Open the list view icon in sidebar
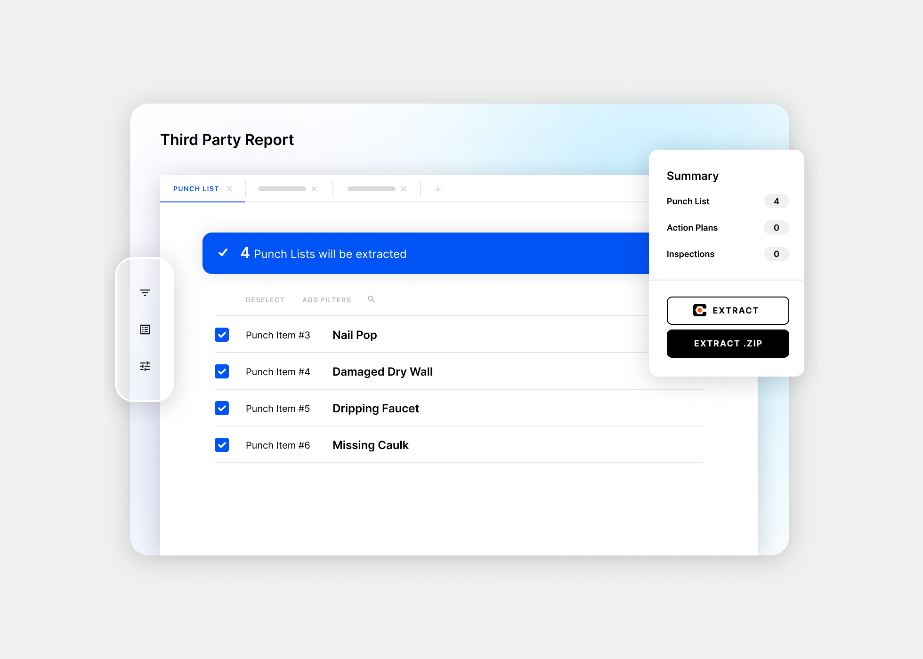 pos(145,329)
